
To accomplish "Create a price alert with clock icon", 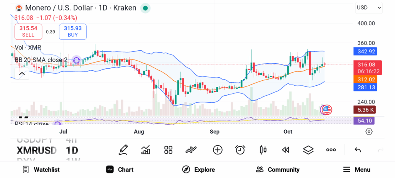I will point(240,150).
